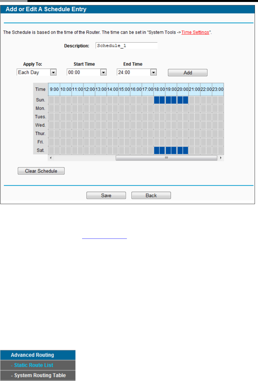Click the Thur. row label

coord(40,134)
